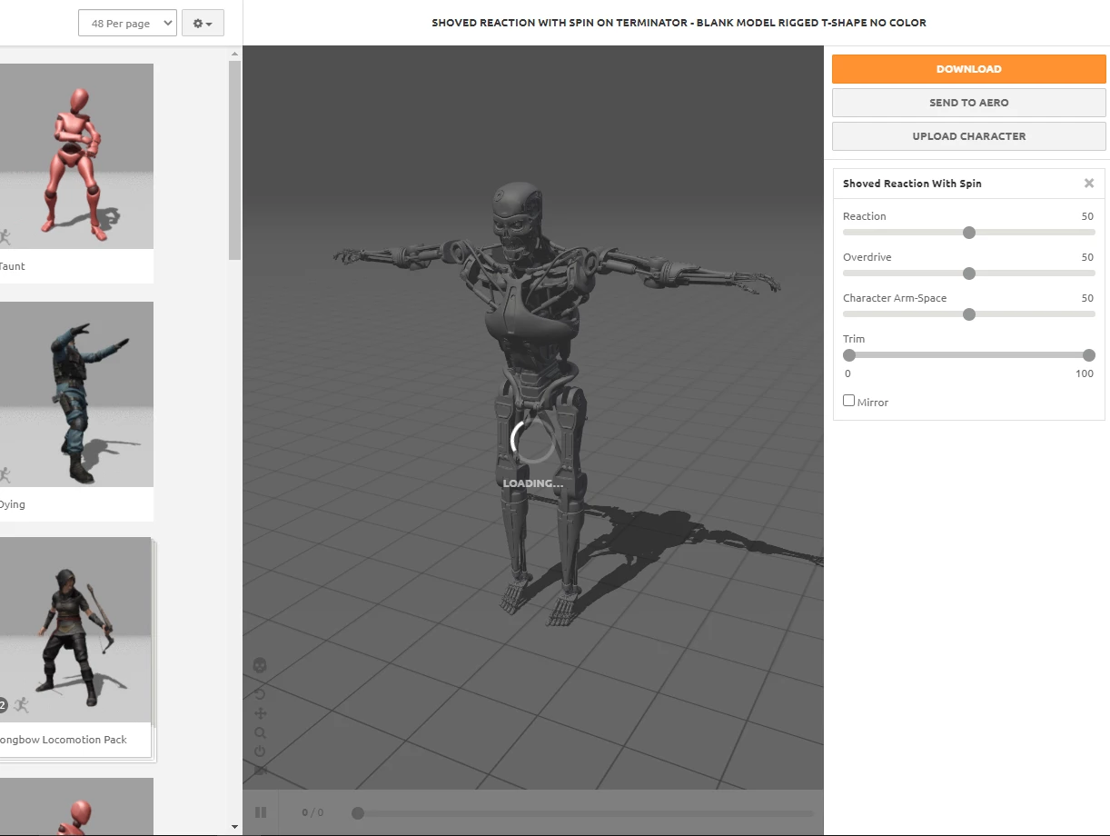The height and width of the screenshot is (836, 1110).
Task: Select the Dying animation thumbnail
Action: tap(76, 394)
